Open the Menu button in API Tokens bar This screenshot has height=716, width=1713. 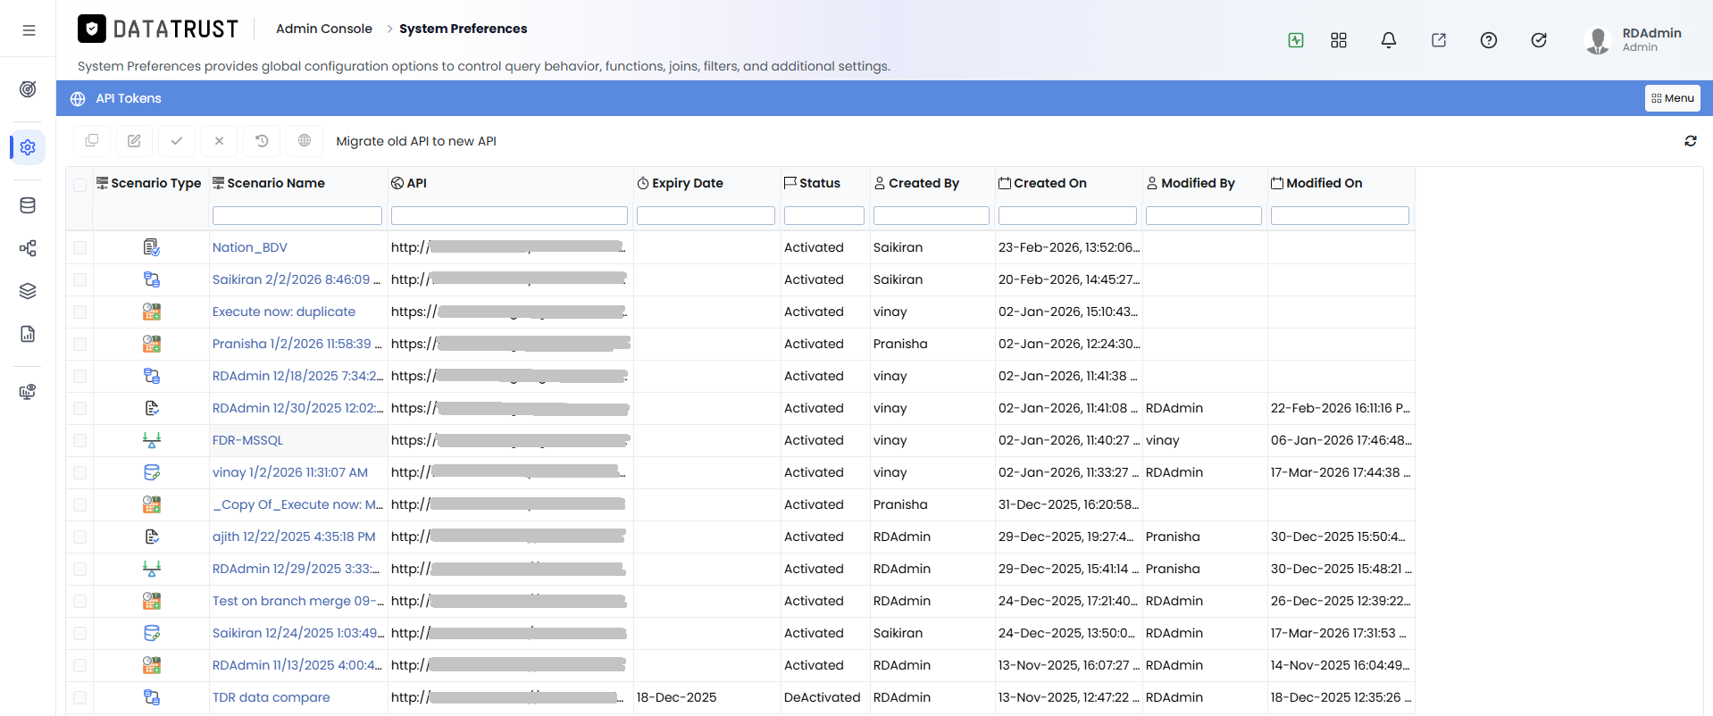[x=1673, y=98]
